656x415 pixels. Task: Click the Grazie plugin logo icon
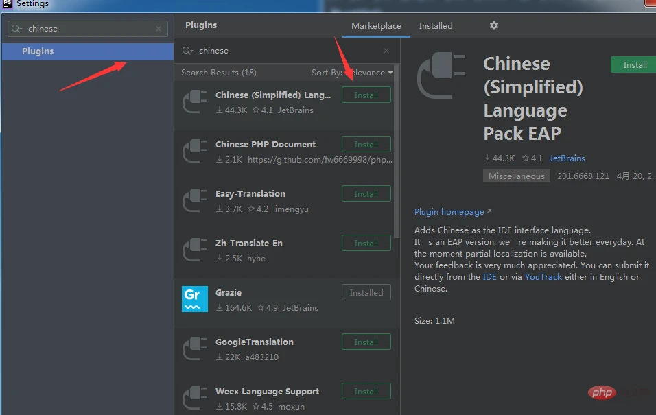pos(195,299)
